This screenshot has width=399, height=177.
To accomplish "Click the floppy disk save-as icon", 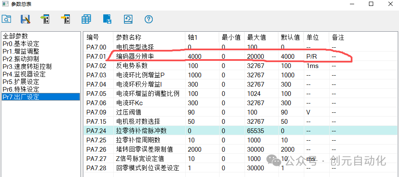I will click(25, 19).
